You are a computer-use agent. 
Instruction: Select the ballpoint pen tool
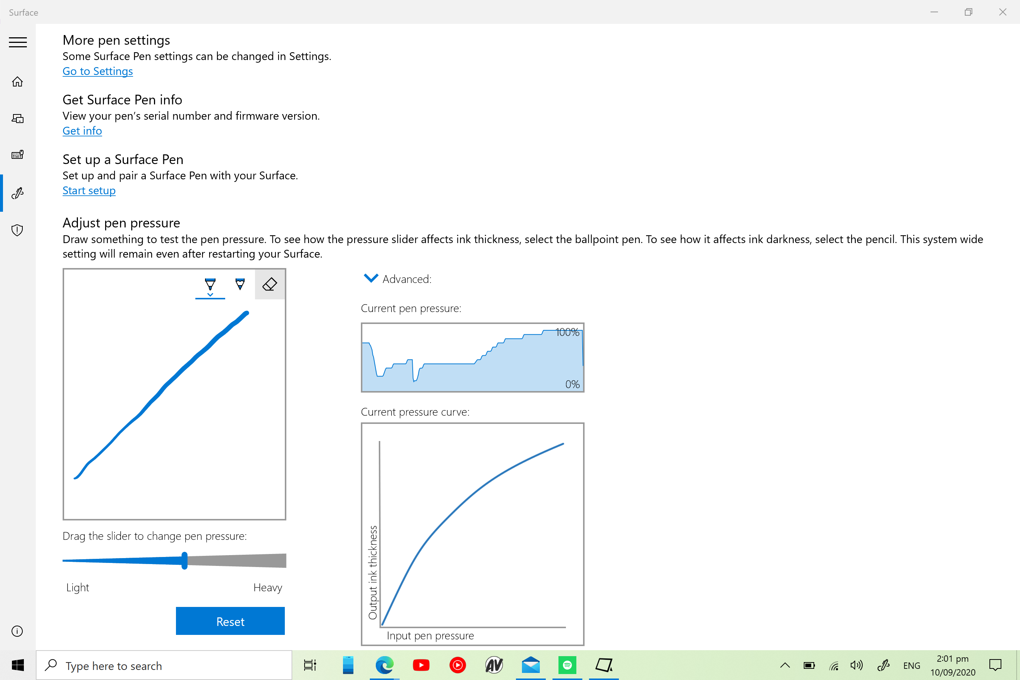pos(210,284)
